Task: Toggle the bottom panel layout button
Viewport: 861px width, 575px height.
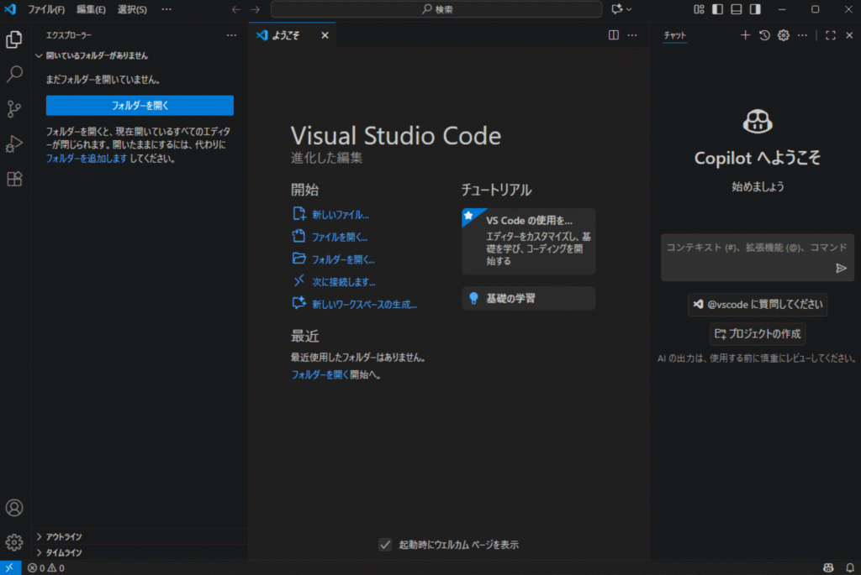Action: tap(737, 9)
